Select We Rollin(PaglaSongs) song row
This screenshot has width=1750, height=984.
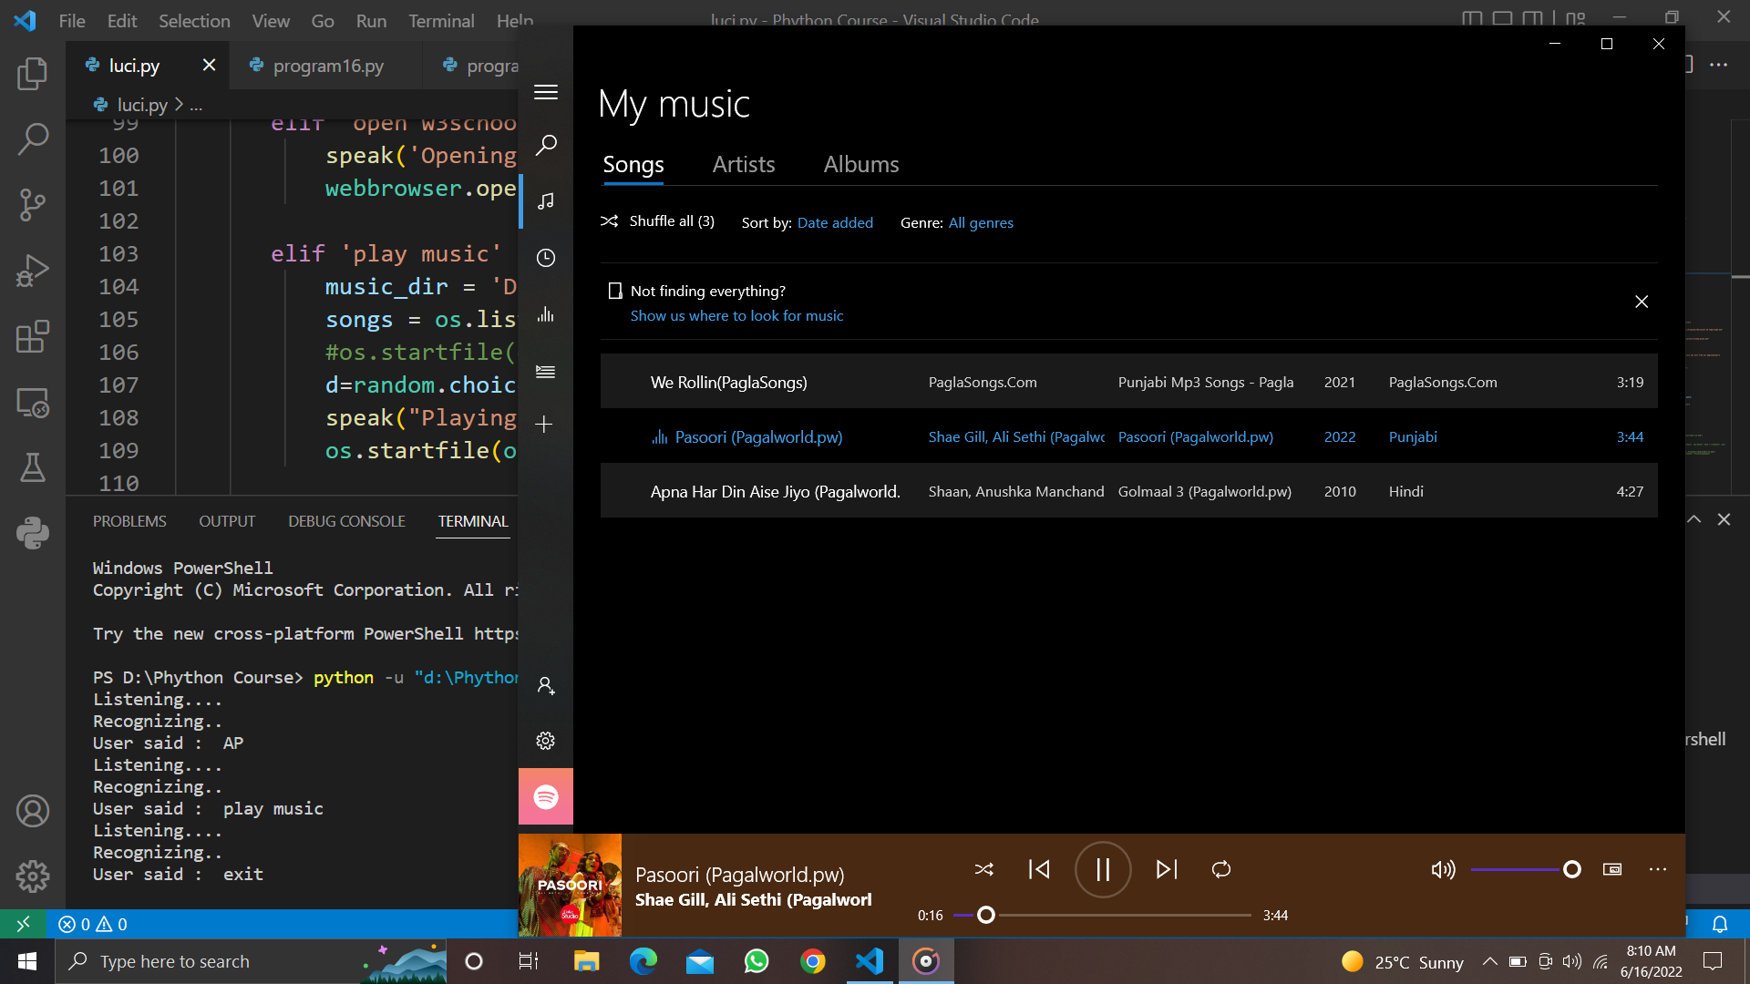[1128, 382]
